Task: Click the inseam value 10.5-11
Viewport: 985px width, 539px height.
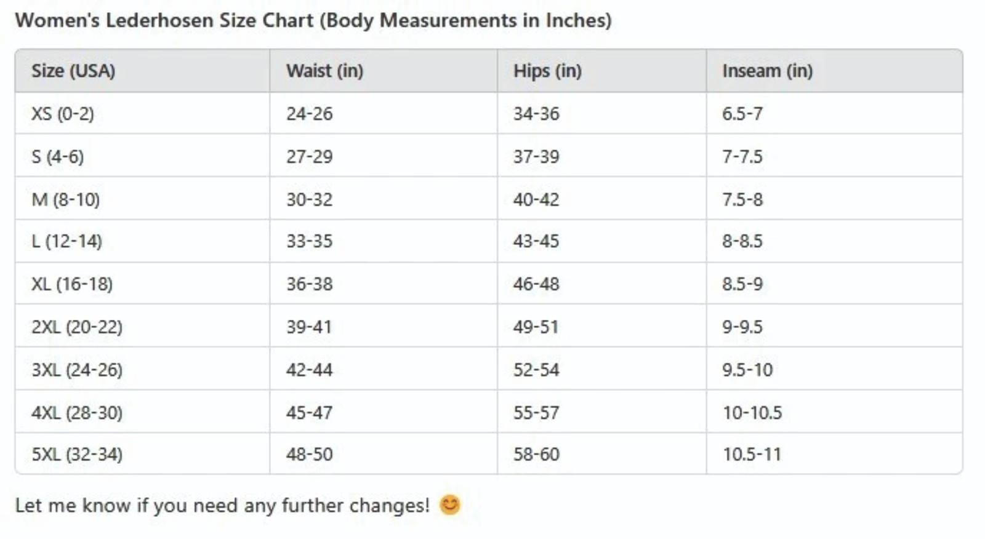Action: 752,454
